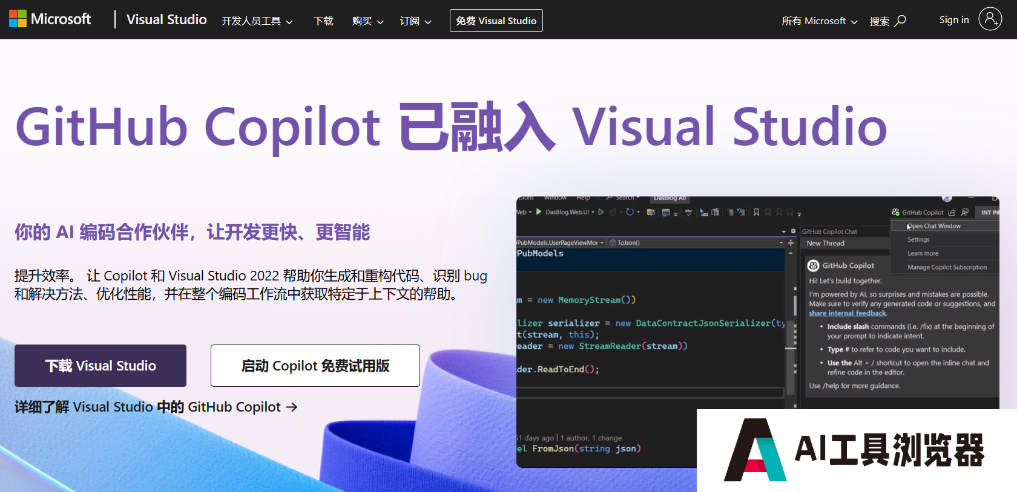
Task: Expand the 开发人员工具 menu
Action: 257,21
